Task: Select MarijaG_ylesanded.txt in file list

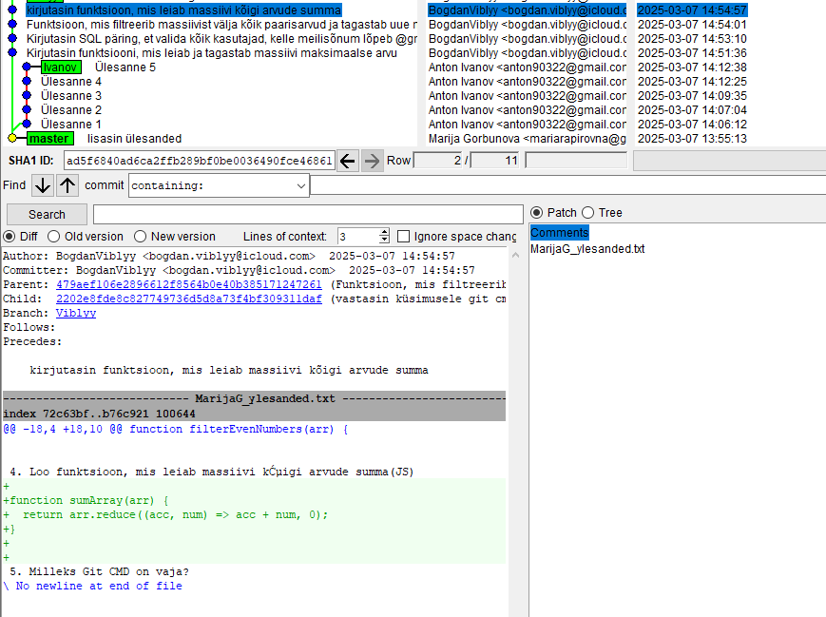Action: pyautogui.click(x=587, y=249)
